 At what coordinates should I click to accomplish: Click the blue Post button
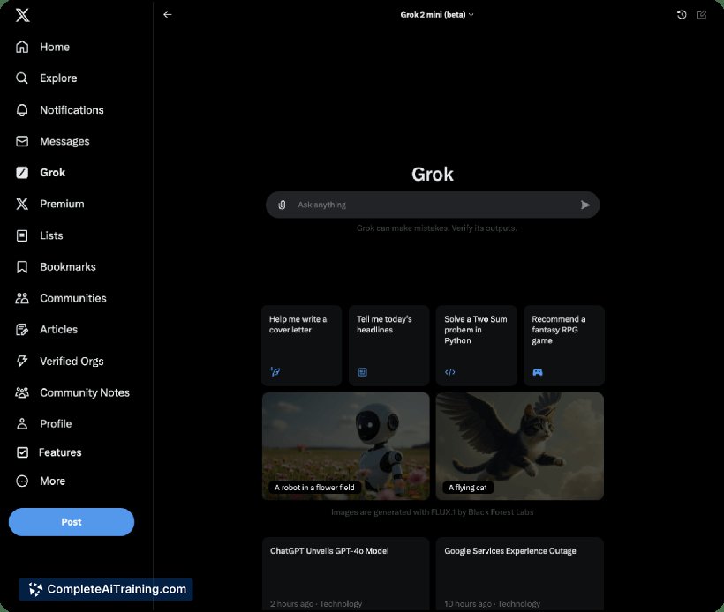point(72,522)
